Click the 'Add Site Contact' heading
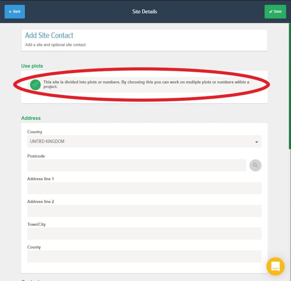The image size is (291, 281). 49,35
